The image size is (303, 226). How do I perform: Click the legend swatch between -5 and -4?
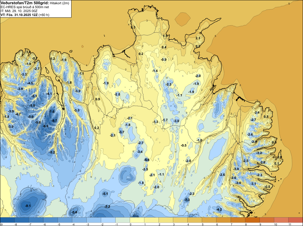point(65,220)
